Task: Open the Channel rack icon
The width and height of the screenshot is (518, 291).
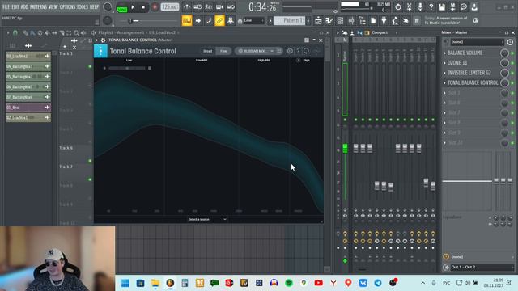Action: click(x=340, y=21)
